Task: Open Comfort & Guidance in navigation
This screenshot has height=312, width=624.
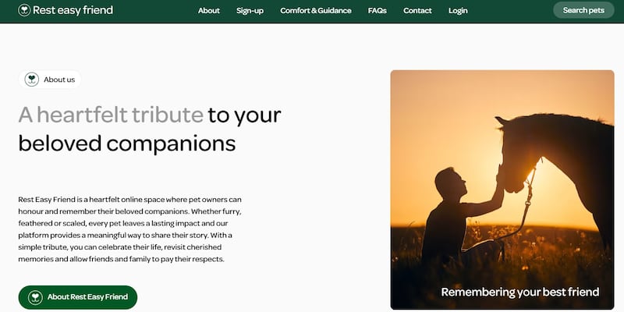Action: [x=316, y=11]
